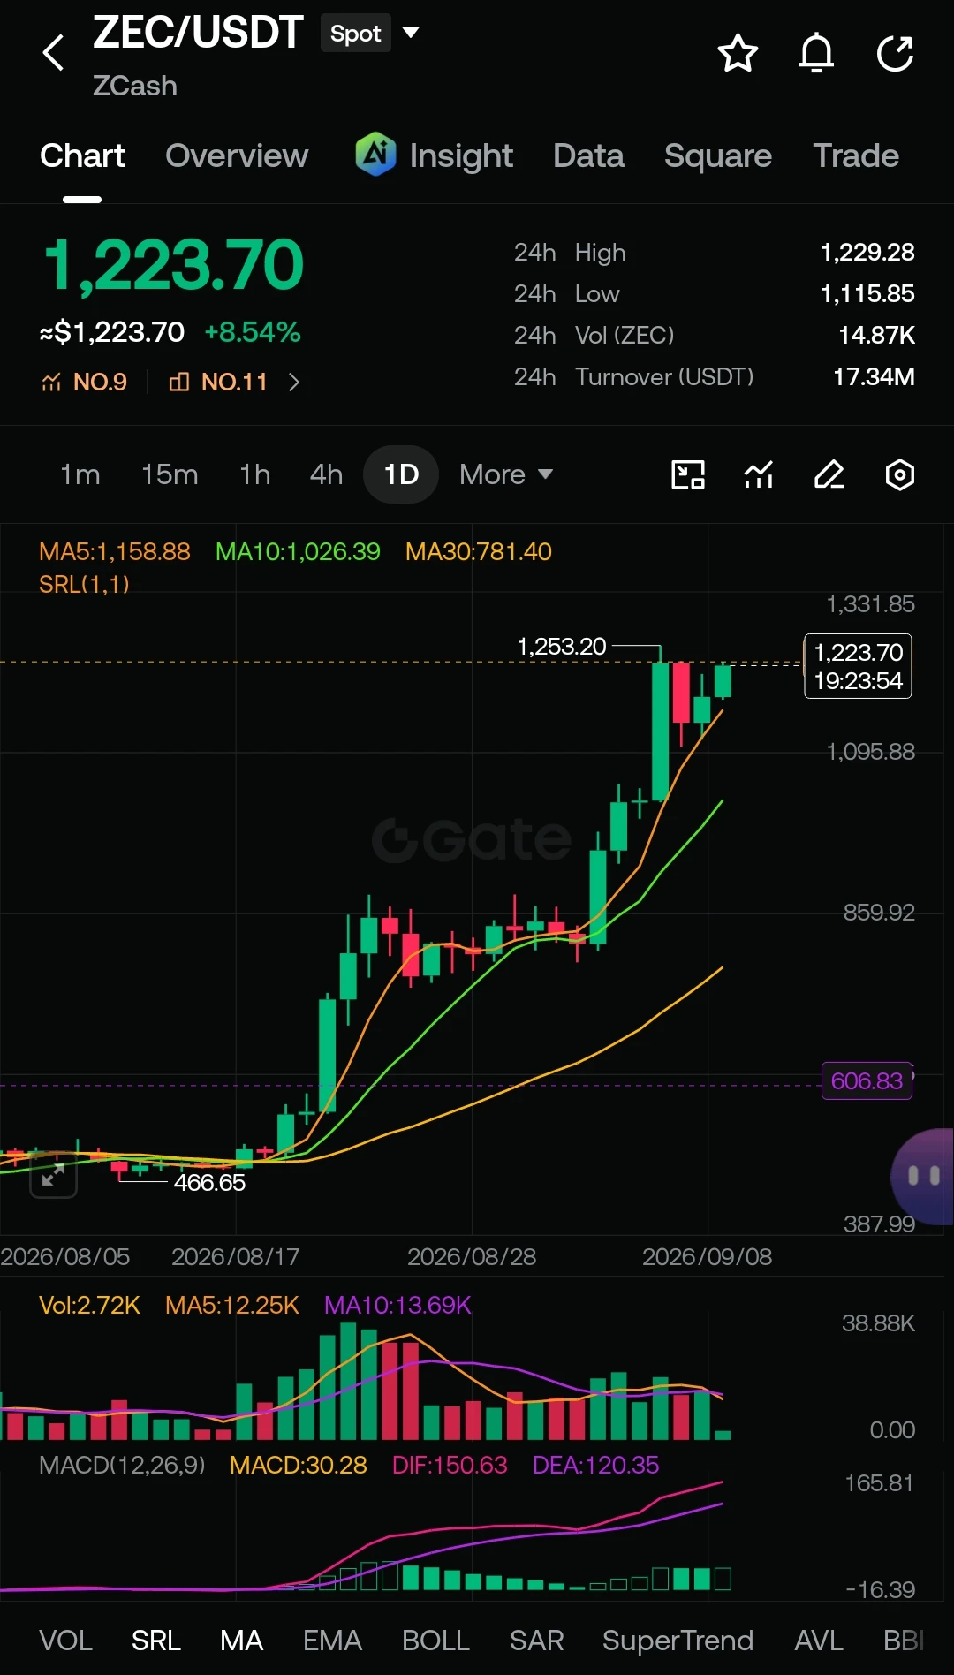Tap the +8.54% change value

click(x=253, y=332)
